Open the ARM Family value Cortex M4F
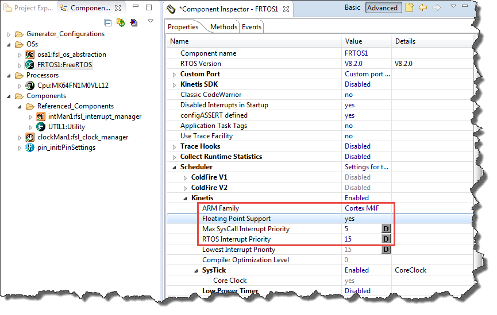This screenshot has width=497, height=315. point(361,208)
